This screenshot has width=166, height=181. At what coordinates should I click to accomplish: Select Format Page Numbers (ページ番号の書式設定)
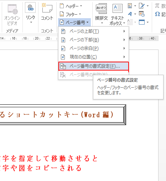(93, 66)
